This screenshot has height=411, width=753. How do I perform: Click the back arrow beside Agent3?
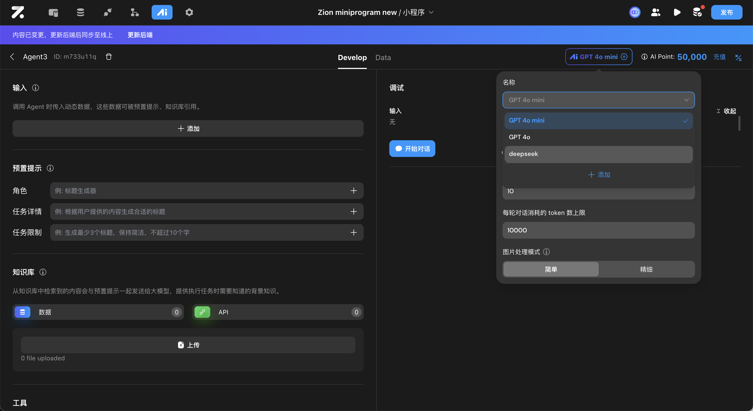12,57
